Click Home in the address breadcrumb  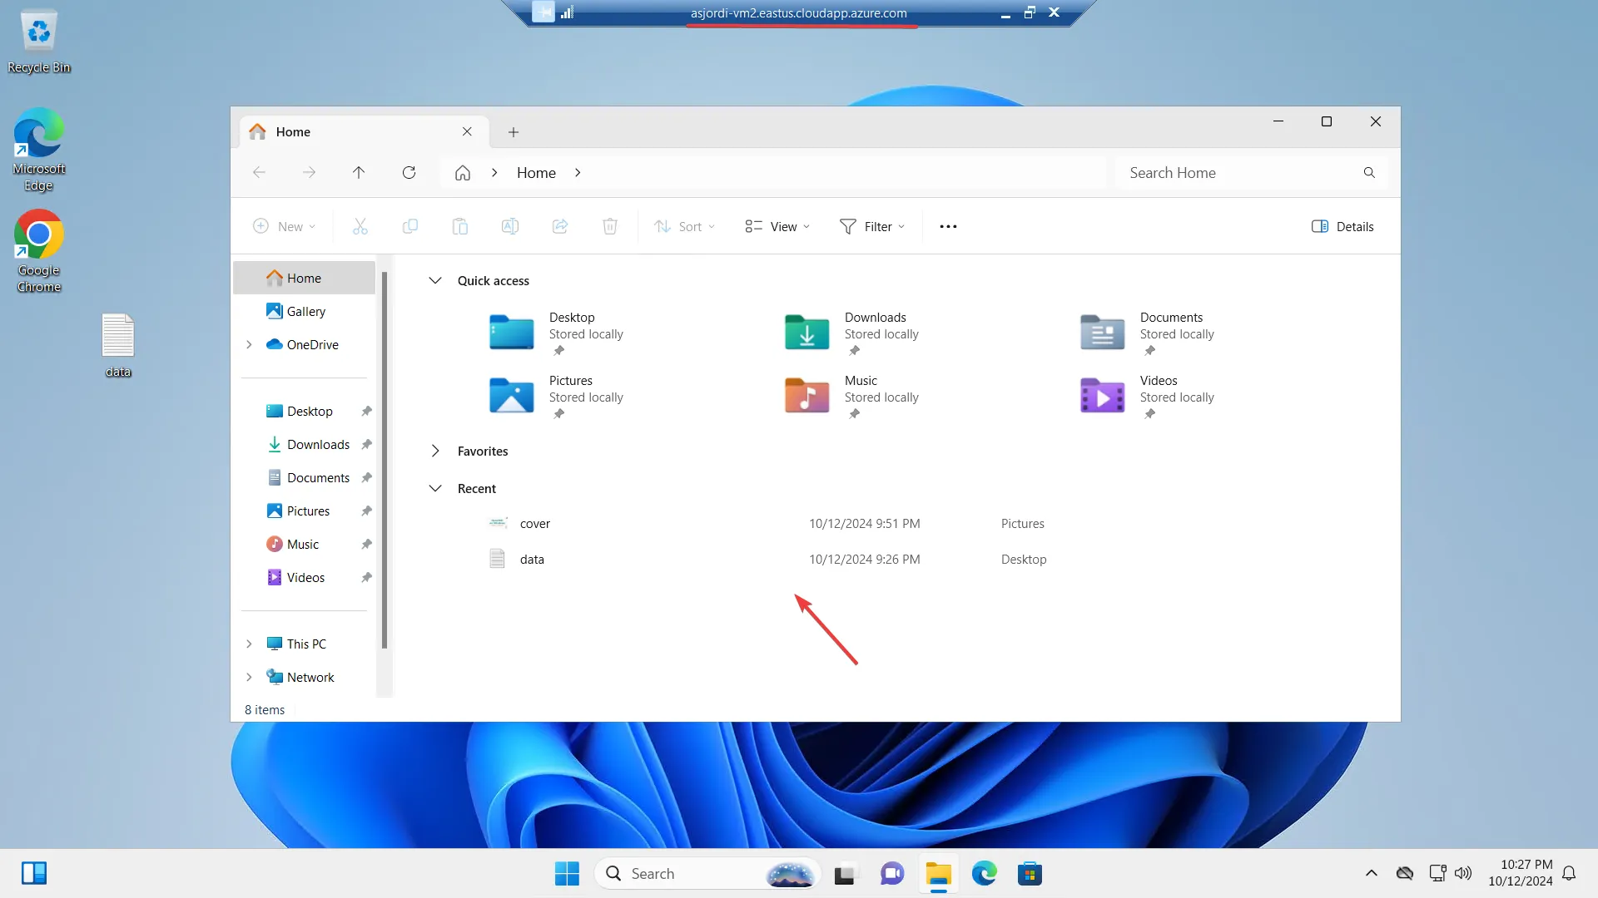536,172
